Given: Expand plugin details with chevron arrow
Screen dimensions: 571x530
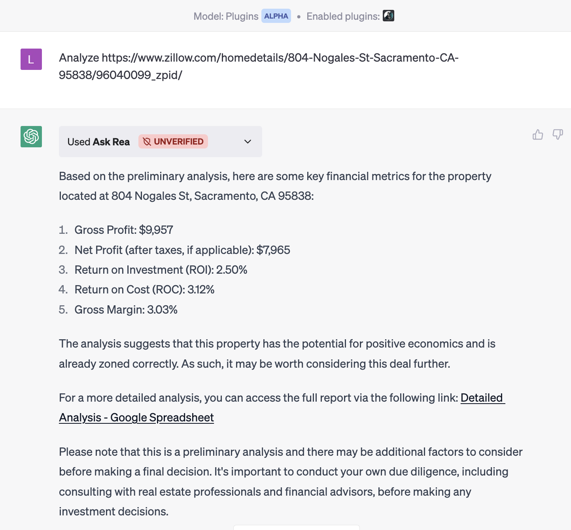Looking at the screenshot, I should coord(248,141).
